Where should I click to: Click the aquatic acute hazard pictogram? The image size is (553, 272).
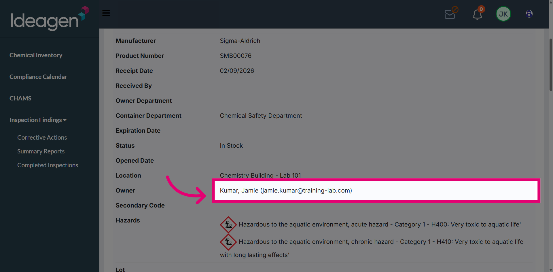point(228,225)
